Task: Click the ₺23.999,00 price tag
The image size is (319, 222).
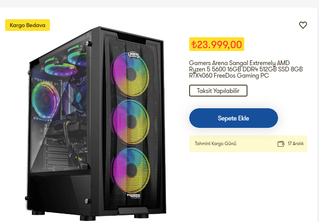Action: (217, 44)
